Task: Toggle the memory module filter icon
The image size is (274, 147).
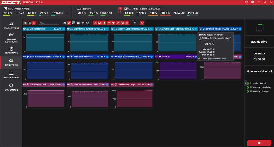Action: [83, 23]
